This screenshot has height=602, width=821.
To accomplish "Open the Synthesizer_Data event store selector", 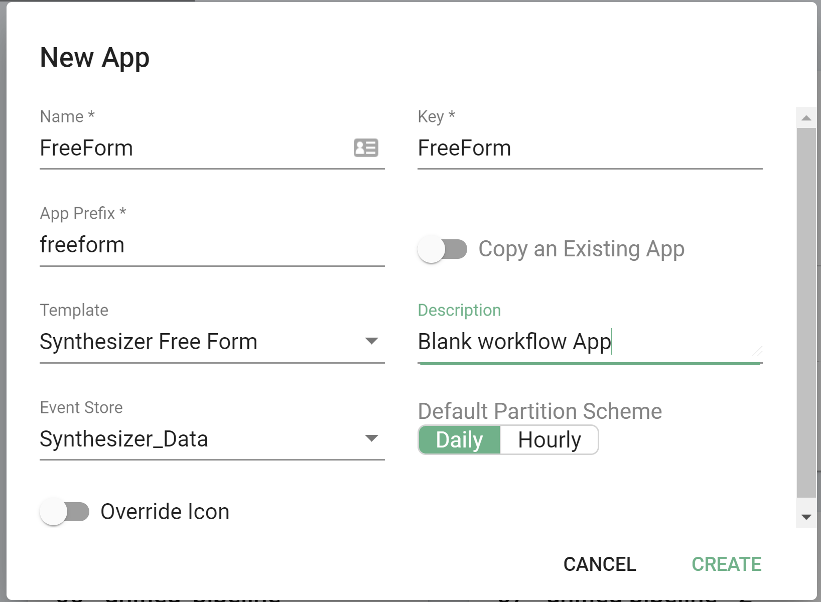I will (201, 439).
